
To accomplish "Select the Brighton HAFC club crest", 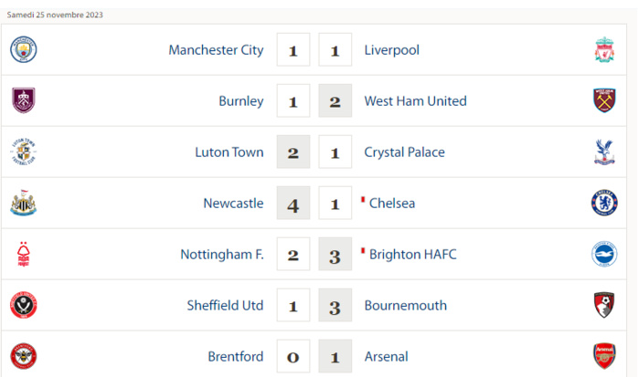I will click(x=604, y=254).
